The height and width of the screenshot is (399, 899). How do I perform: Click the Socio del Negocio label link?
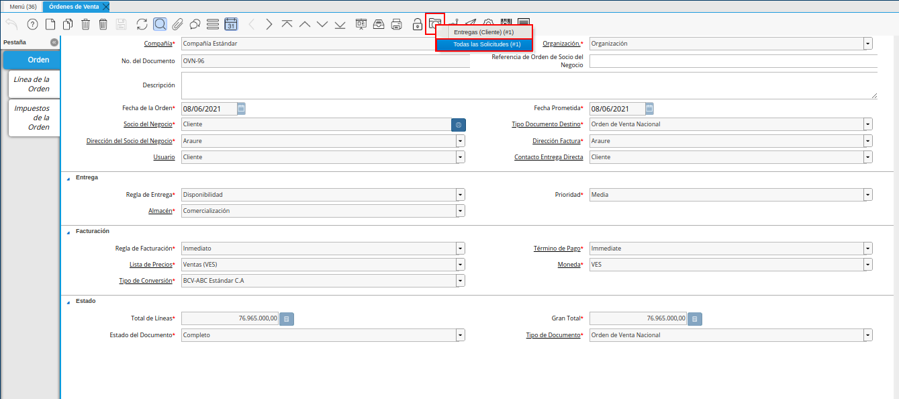click(148, 124)
